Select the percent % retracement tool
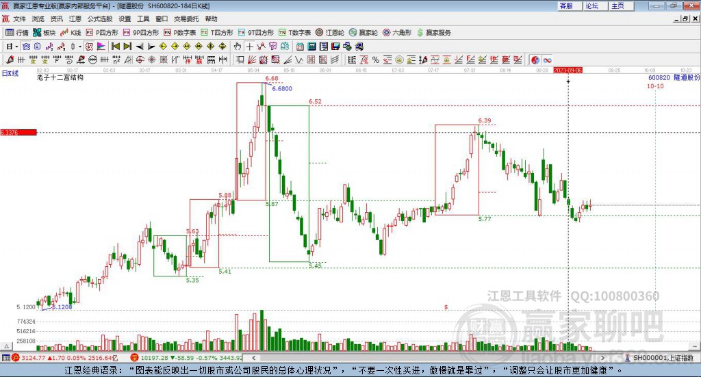The image size is (701, 377). [x=376, y=60]
